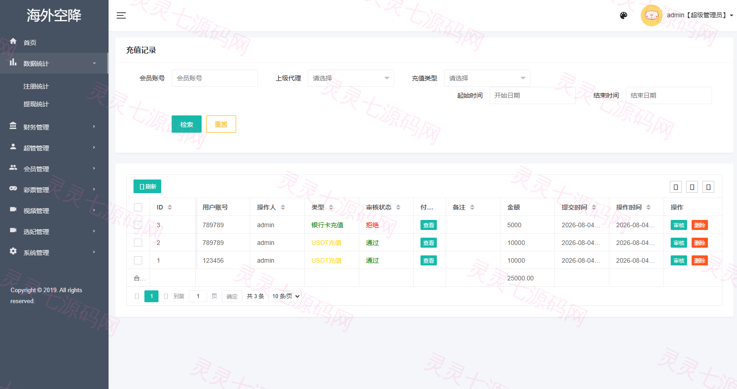Check the row with ID 3
The image size is (737, 389).
click(x=138, y=225)
